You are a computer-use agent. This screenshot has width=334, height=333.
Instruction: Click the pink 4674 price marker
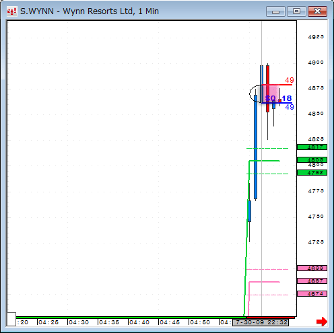[x=312, y=294]
